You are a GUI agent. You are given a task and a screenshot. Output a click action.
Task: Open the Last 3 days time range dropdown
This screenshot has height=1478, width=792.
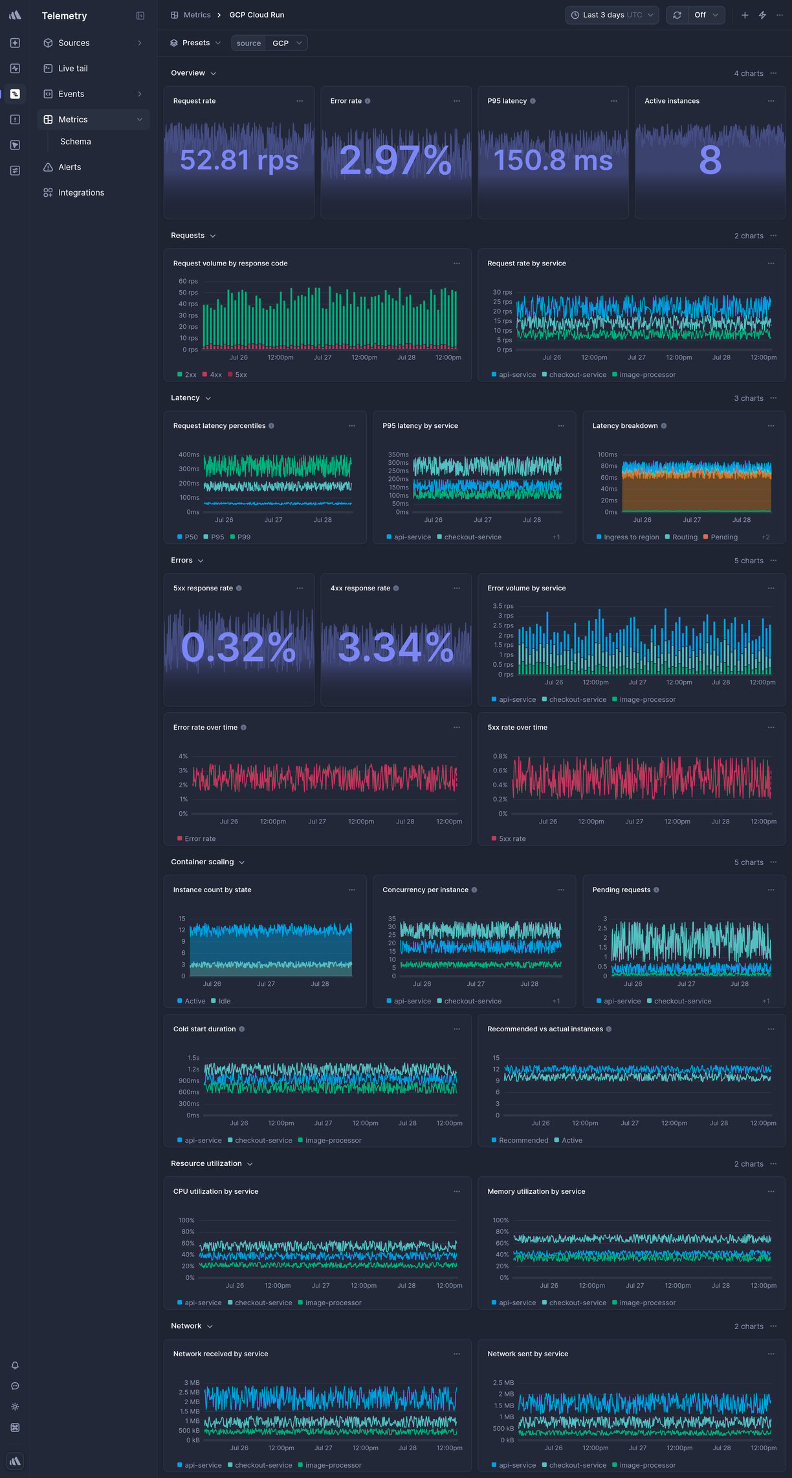click(x=612, y=15)
